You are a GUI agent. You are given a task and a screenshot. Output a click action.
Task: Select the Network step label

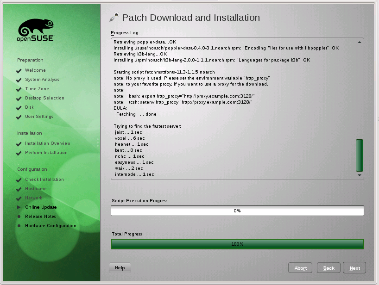point(34,198)
